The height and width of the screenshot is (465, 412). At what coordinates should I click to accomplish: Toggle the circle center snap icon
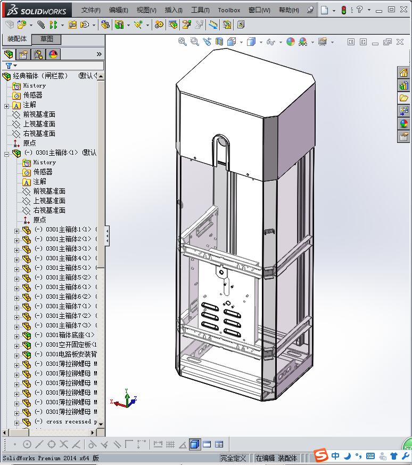[x=27, y=444]
